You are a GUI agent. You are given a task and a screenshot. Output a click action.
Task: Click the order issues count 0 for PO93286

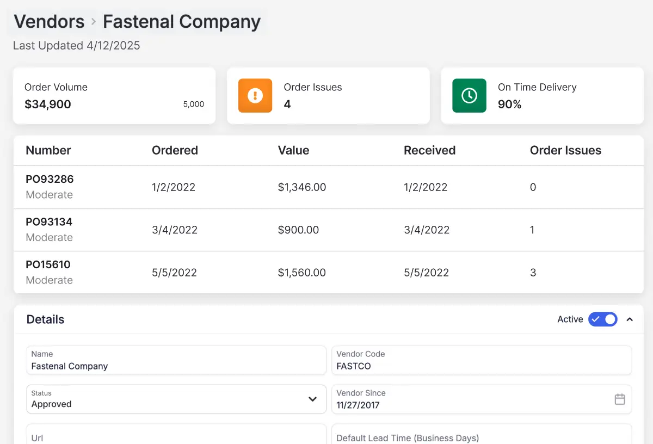[x=533, y=187]
